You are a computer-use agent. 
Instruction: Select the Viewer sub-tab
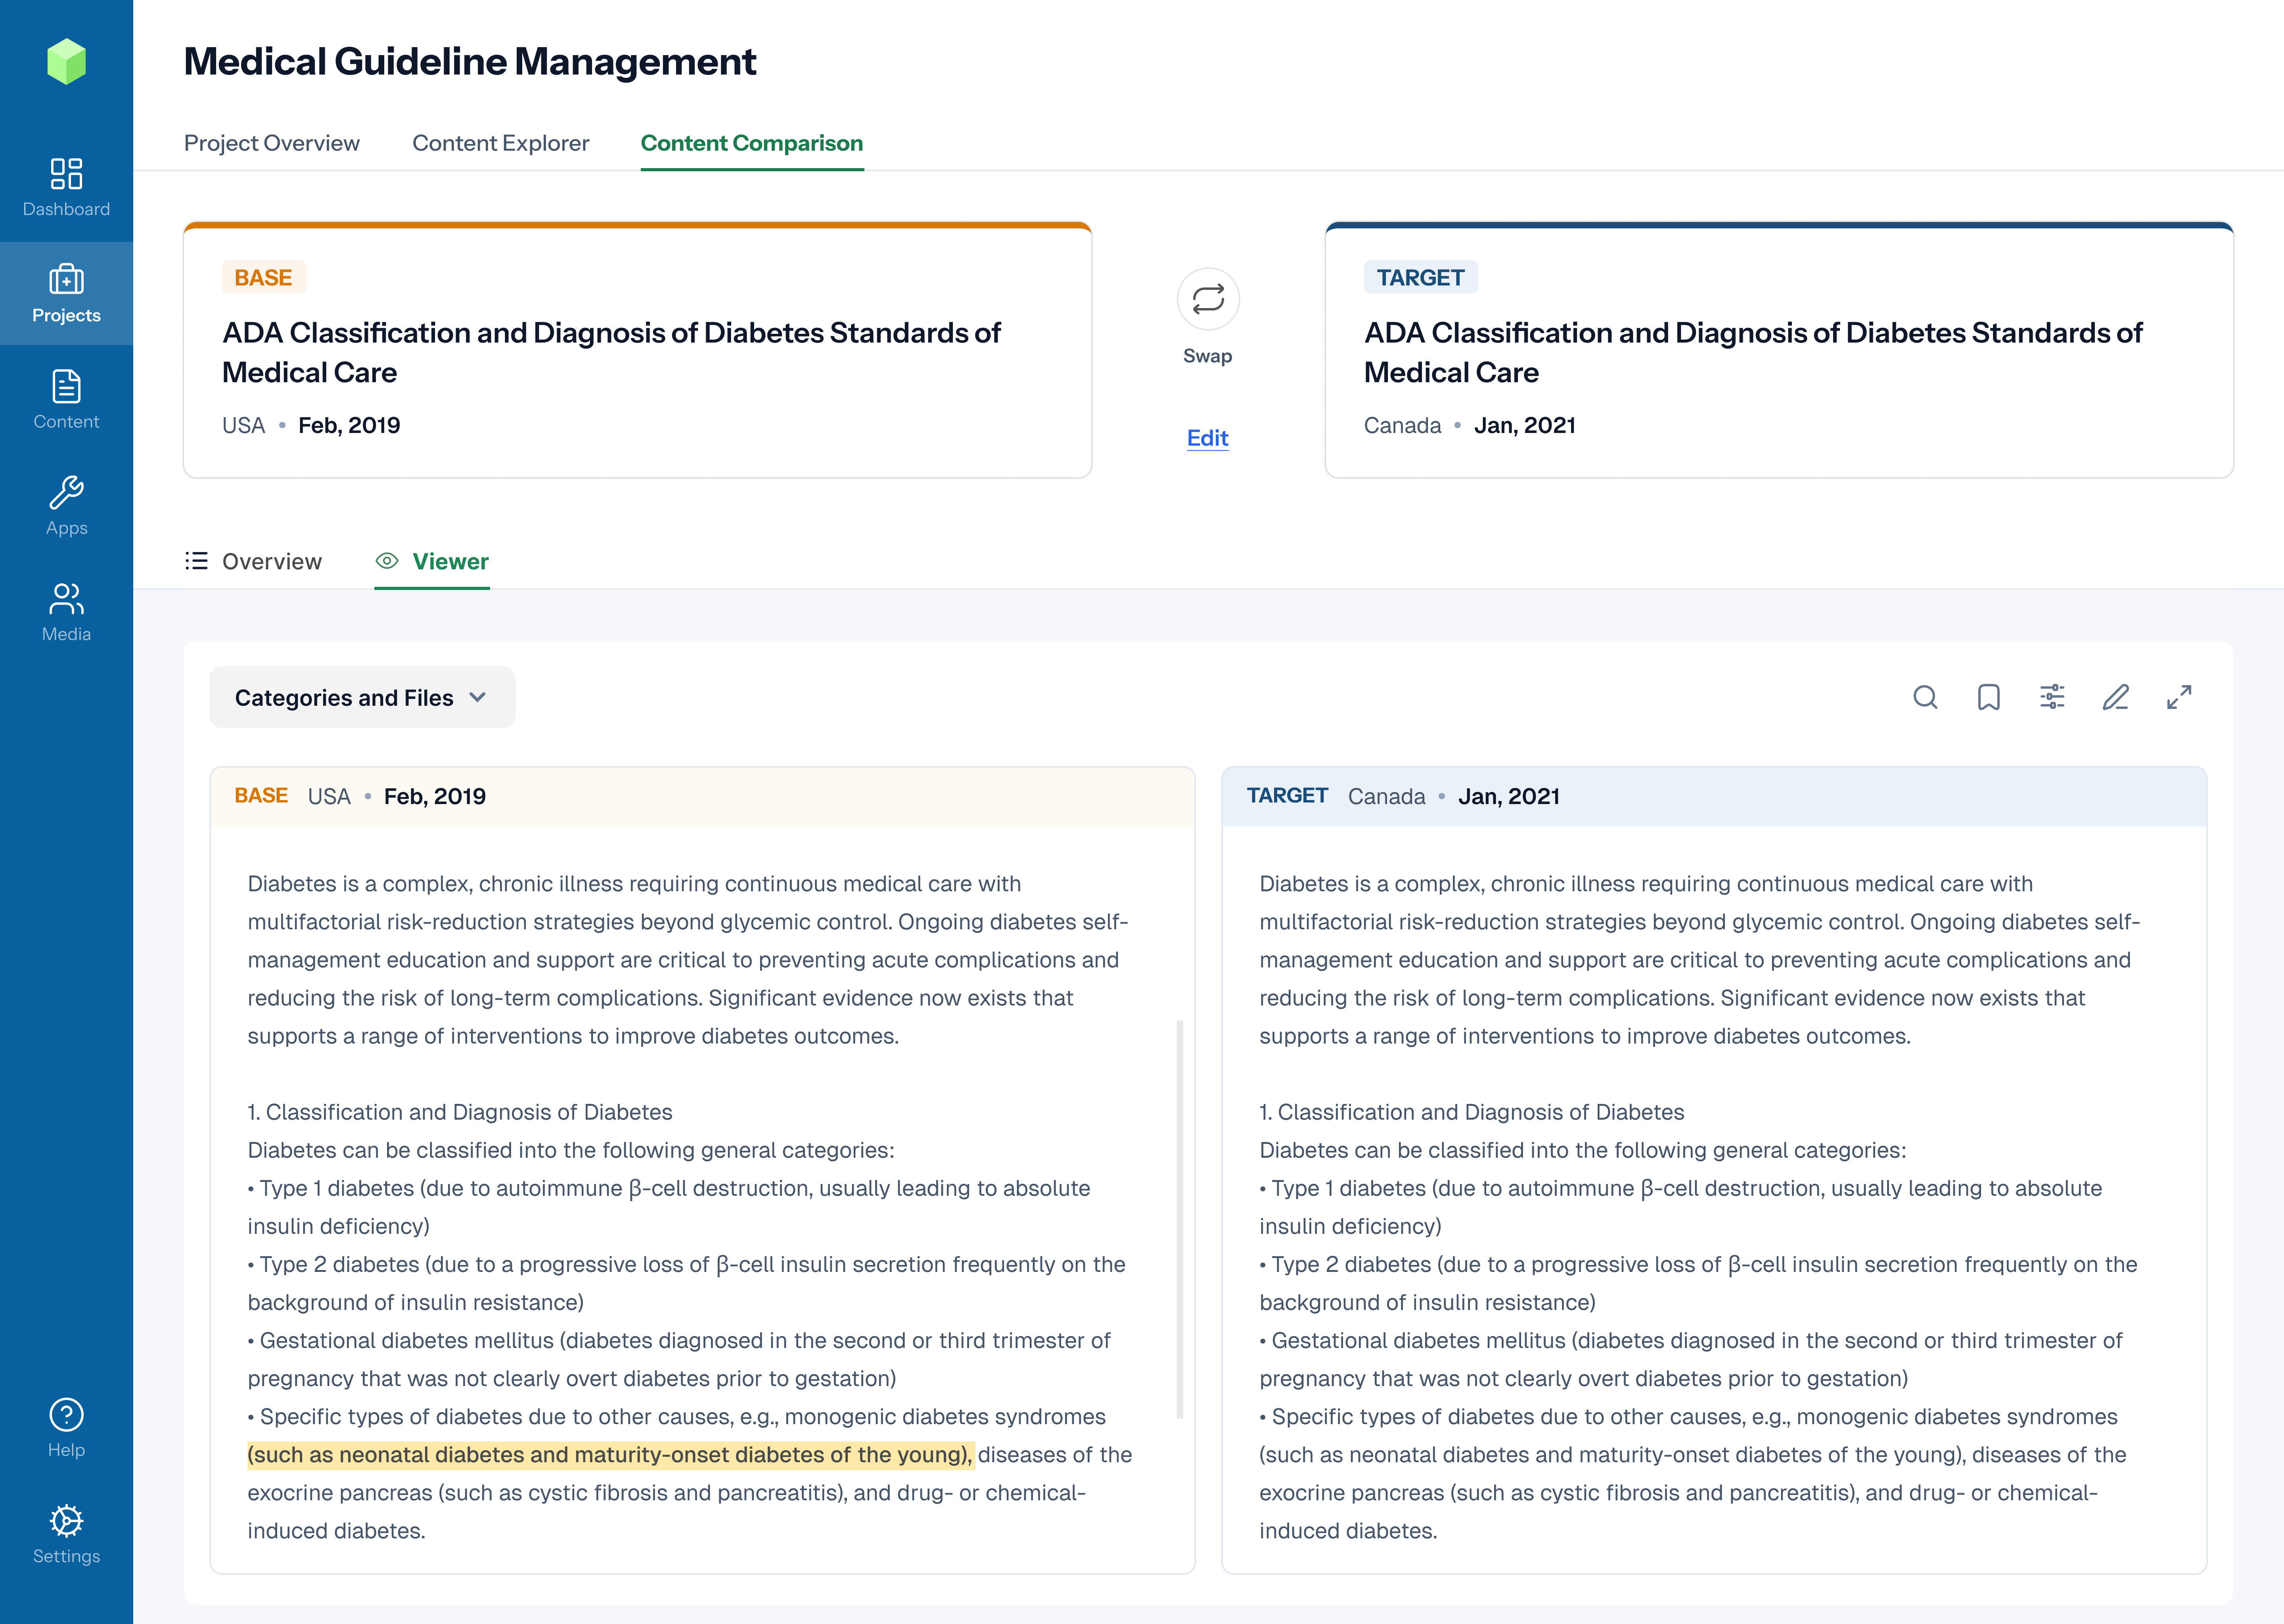432,561
